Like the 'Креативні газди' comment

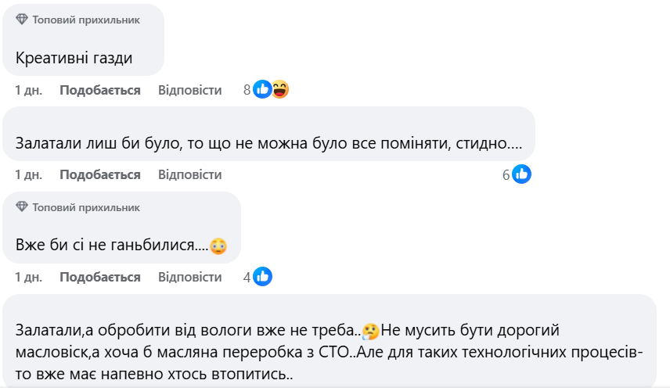pyautogui.click(x=100, y=90)
